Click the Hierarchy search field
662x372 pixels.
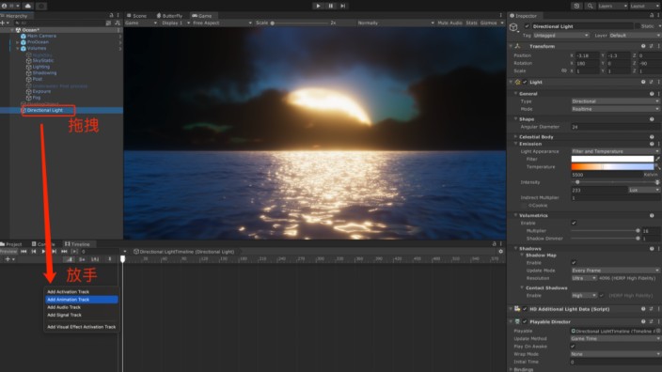(x=59, y=23)
